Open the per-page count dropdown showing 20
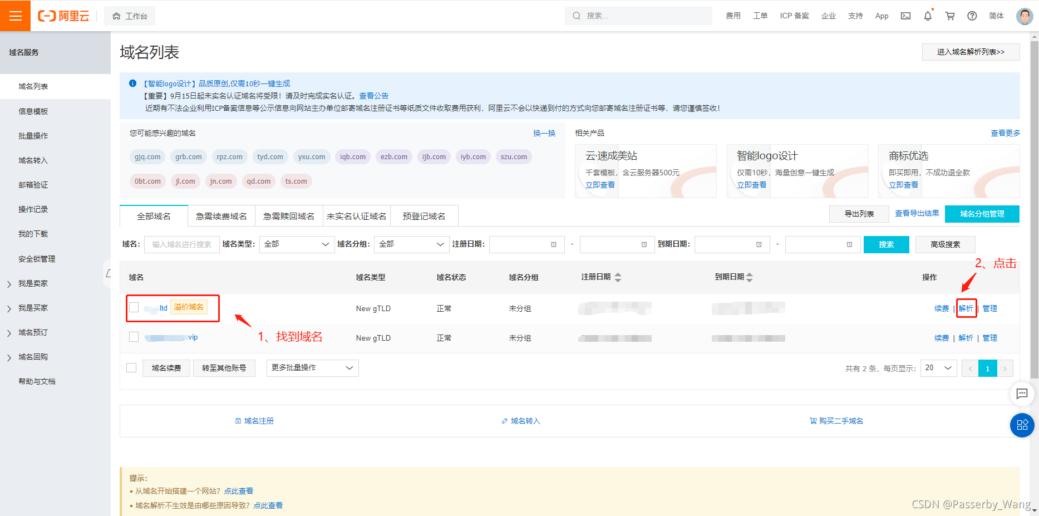Screen dimensions: 1039x516 939,368
